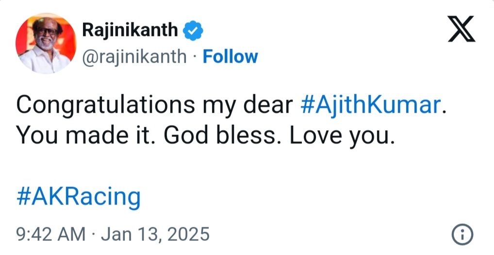Click the Rajinikanth display name
This screenshot has height=255, width=494.
click(x=130, y=31)
